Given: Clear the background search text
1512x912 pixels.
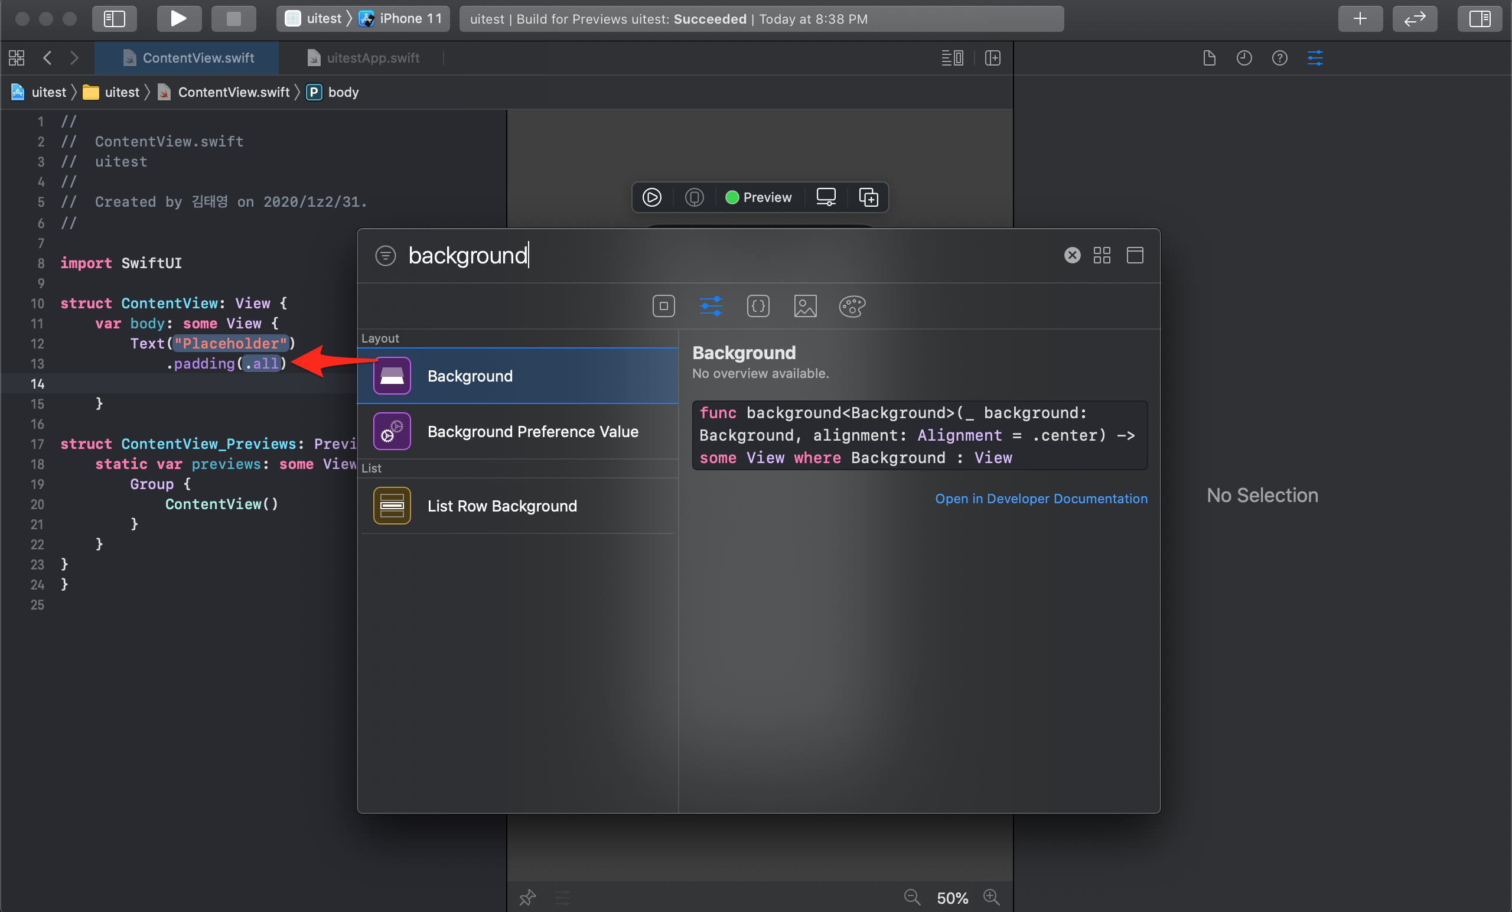Looking at the screenshot, I should [x=1071, y=255].
